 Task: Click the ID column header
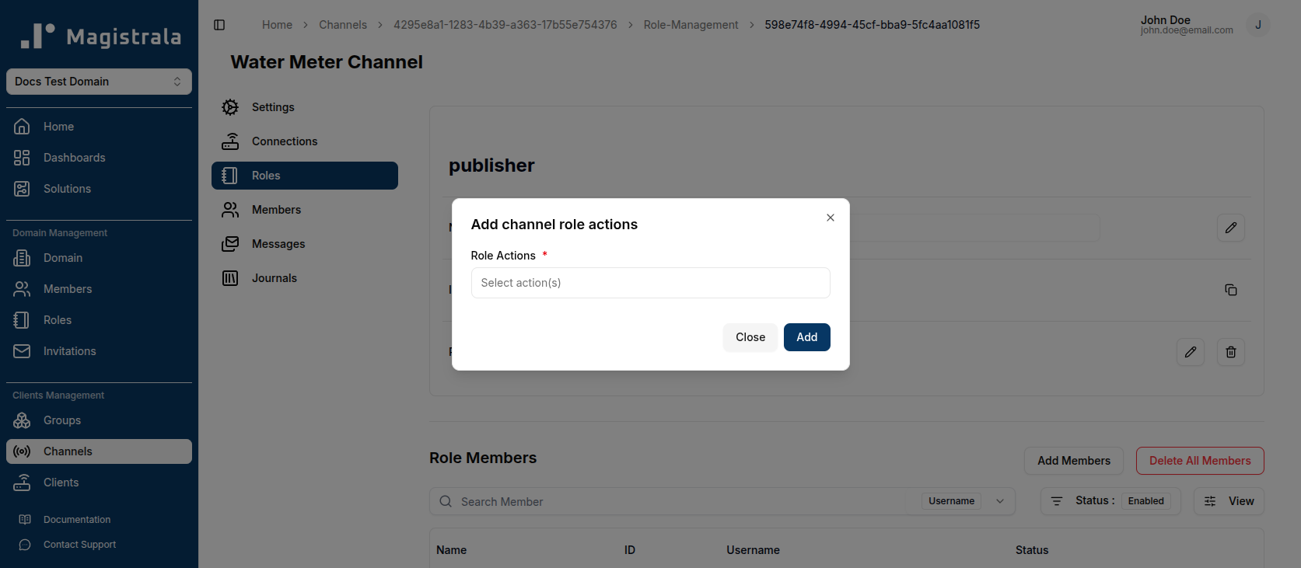tap(630, 550)
